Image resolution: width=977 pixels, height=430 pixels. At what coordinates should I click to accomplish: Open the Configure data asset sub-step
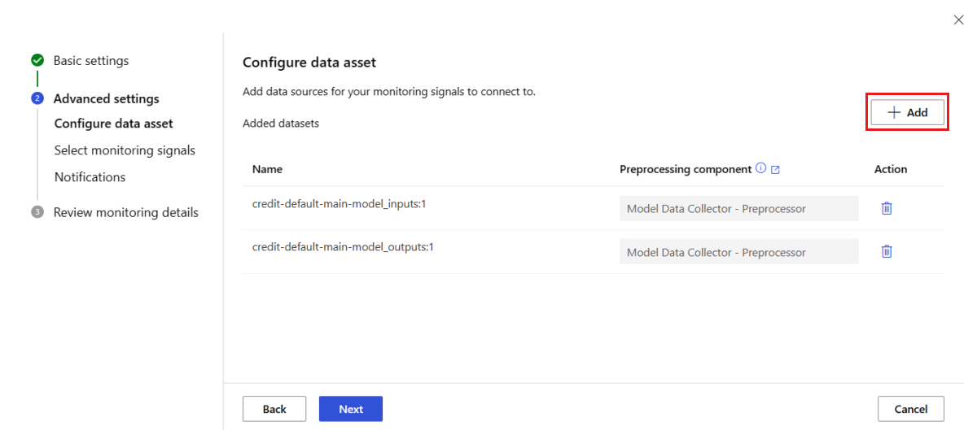113,124
